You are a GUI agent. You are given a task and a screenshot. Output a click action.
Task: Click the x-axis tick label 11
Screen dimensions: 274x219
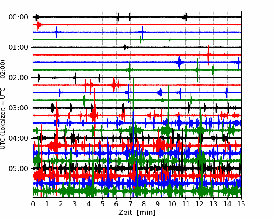(186, 204)
